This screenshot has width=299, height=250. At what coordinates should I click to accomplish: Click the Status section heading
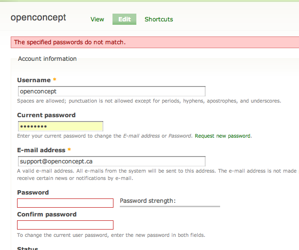click(27, 248)
